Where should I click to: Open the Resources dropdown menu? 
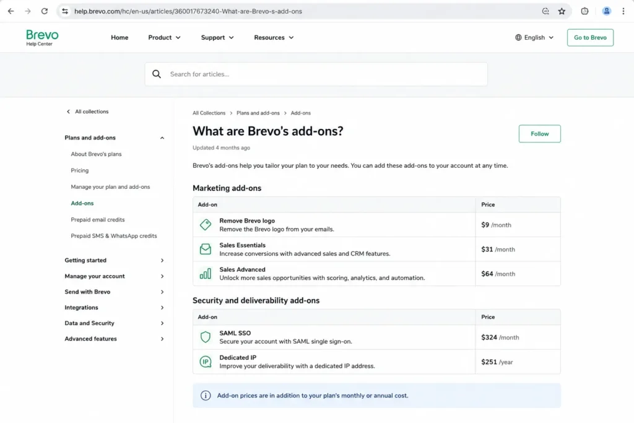coord(274,38)
